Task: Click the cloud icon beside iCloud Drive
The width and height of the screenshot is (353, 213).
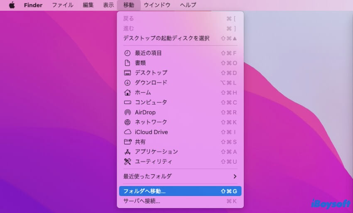Action: click(127, 132)
